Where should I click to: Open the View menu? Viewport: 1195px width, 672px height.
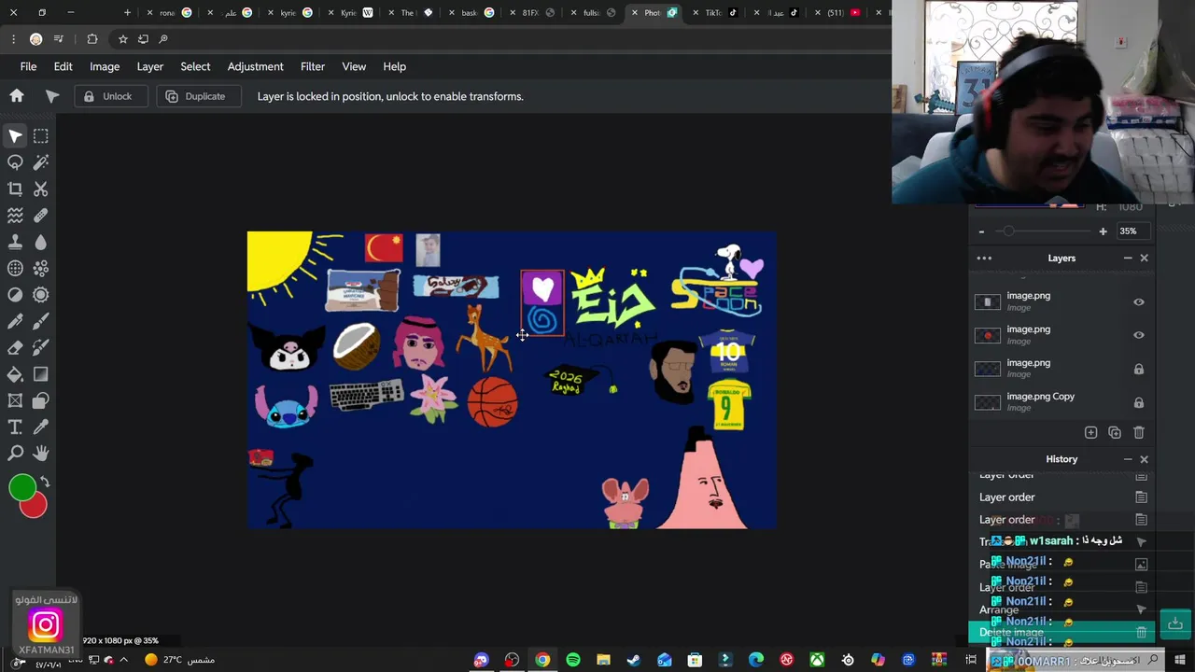pos(354,66)
